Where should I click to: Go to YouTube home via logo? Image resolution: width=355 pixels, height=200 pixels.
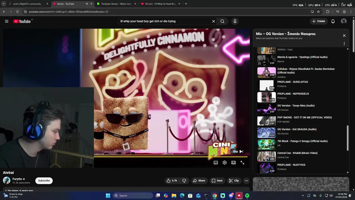click(x=22, y=21)
